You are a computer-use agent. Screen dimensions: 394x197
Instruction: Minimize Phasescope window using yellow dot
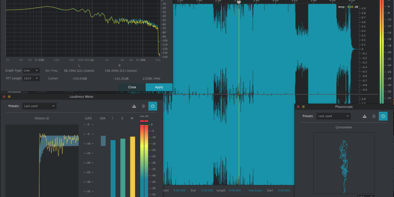coord(303,107)
